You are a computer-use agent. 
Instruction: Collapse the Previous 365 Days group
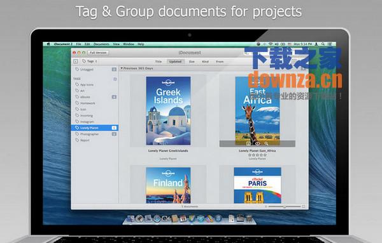pyautogui.click(x=122, y=69)
